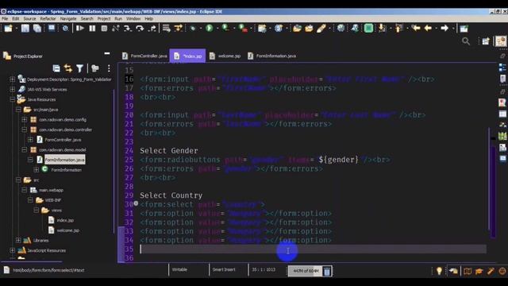Click the Use Step Filters icon
This screenshot has height=286, width=508.
[x=178, y=29]
